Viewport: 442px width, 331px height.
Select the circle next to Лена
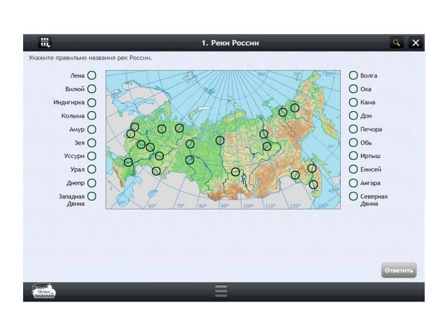click(x=92, y=76)
